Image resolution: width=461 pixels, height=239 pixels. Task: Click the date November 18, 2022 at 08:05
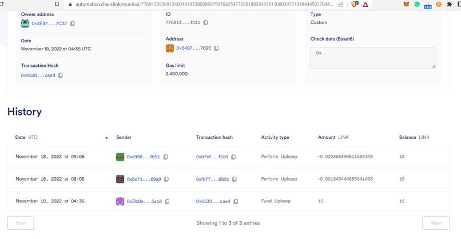(x=50, y=179)
